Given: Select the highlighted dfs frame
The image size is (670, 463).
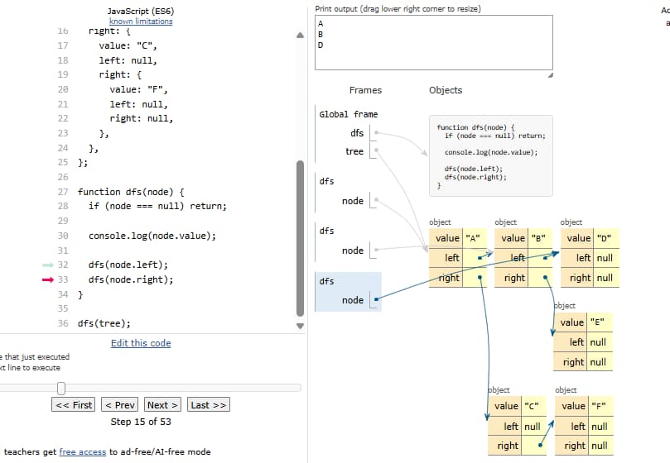Looking at the screenshot, I should pos(348,292).
